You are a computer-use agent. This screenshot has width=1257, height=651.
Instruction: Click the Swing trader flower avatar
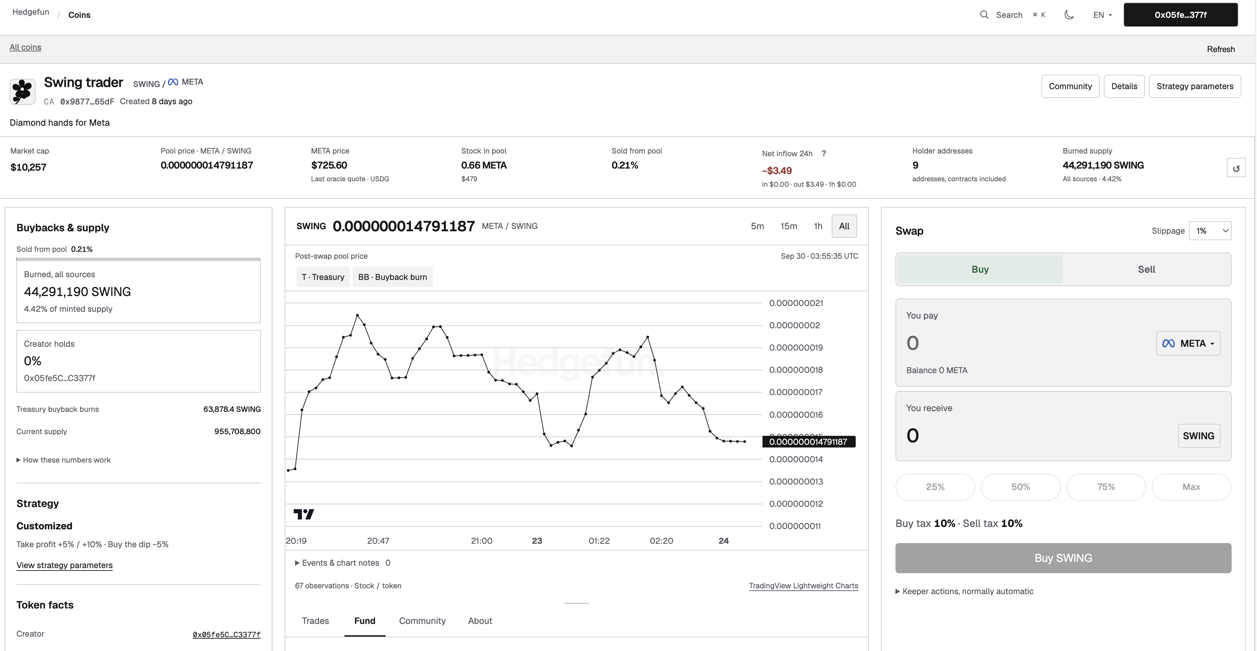click(23, 92)
